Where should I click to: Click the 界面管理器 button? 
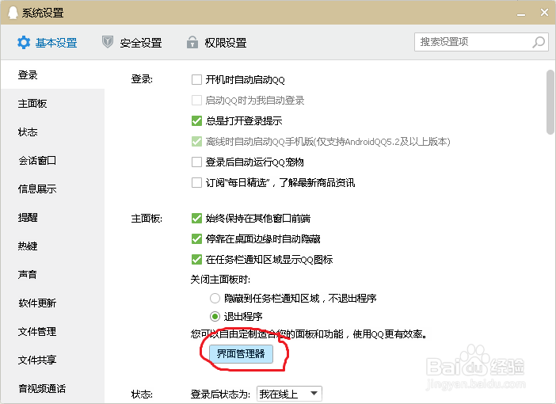(x=241, y=354)
